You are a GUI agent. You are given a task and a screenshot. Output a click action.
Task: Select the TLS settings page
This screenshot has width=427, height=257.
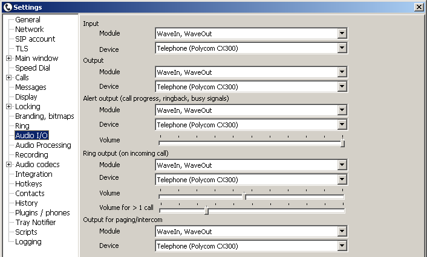point(22,49)
